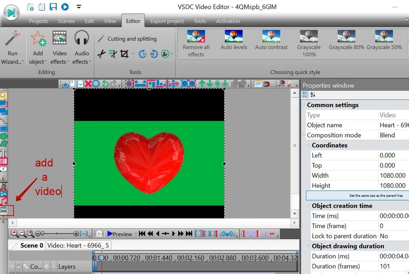Click the timeline zoom slider
409x274 pixels.
[56, 234]
